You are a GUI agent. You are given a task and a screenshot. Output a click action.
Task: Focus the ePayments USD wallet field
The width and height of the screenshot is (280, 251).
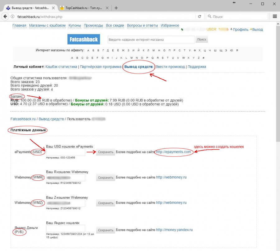[x=66, y=152]
